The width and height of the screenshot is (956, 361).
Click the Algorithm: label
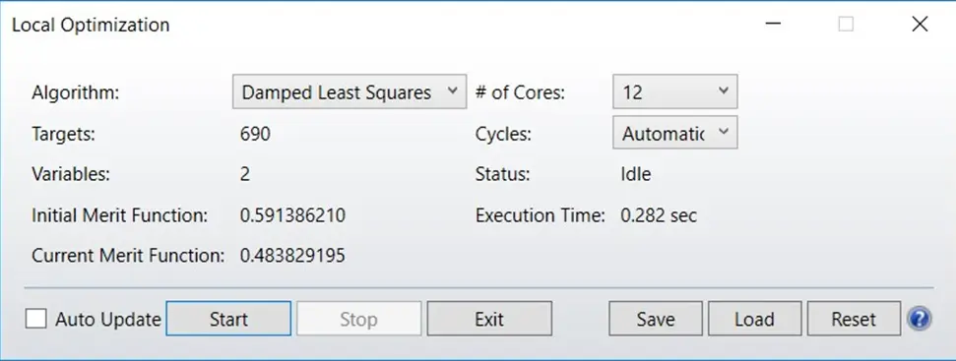coord(76,93)
